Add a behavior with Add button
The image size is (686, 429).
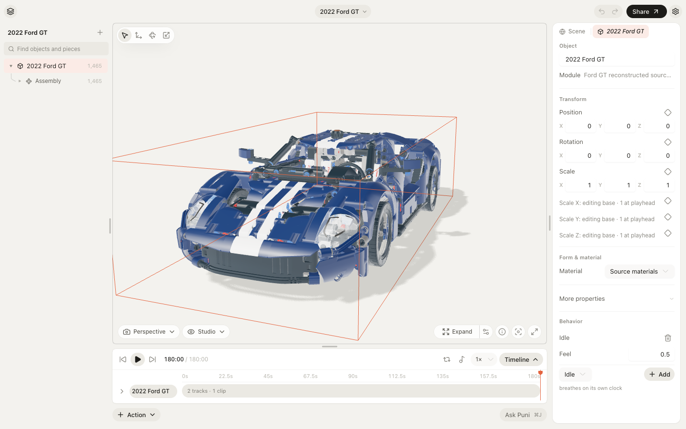pos(659,375)
